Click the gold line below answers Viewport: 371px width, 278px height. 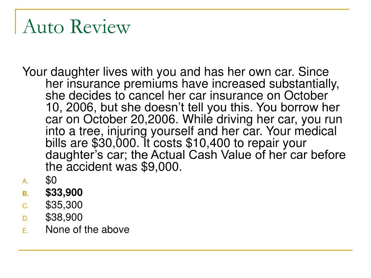tap(185, 250)
